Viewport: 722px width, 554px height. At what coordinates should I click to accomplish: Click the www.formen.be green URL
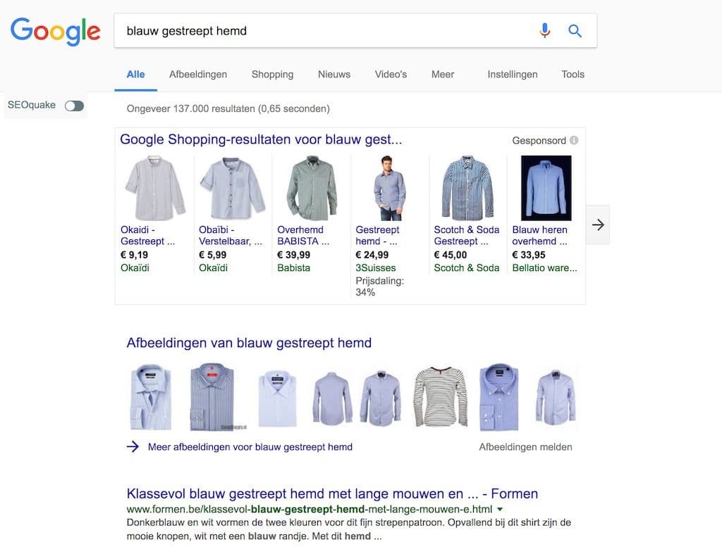[309, 510]
